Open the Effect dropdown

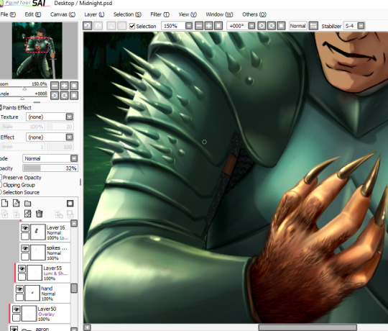(69, 137)
